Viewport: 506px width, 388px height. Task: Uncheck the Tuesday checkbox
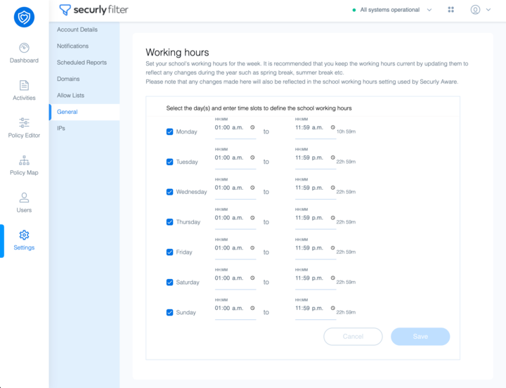click(x=170, y=162)
